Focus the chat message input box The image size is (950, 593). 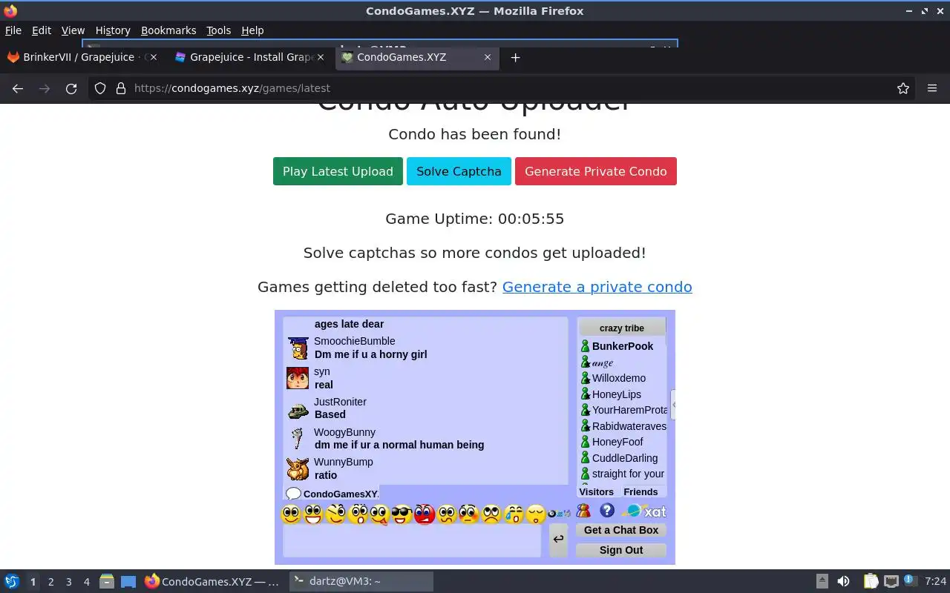point(412,540)
